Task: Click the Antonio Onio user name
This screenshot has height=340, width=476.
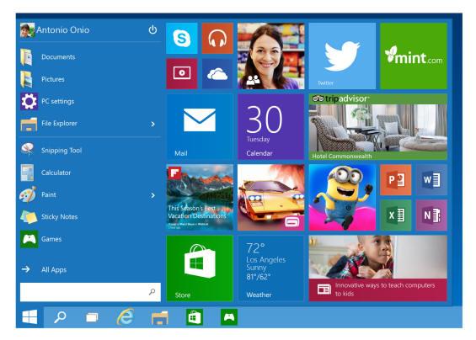Action: [63, 30]
